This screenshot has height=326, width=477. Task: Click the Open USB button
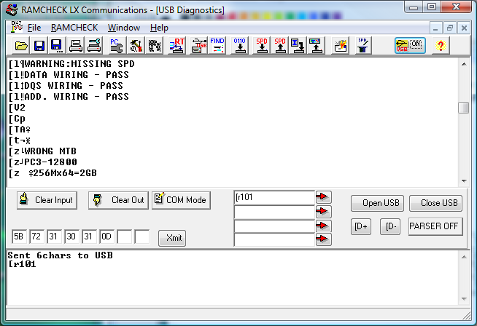pos(377,203)
